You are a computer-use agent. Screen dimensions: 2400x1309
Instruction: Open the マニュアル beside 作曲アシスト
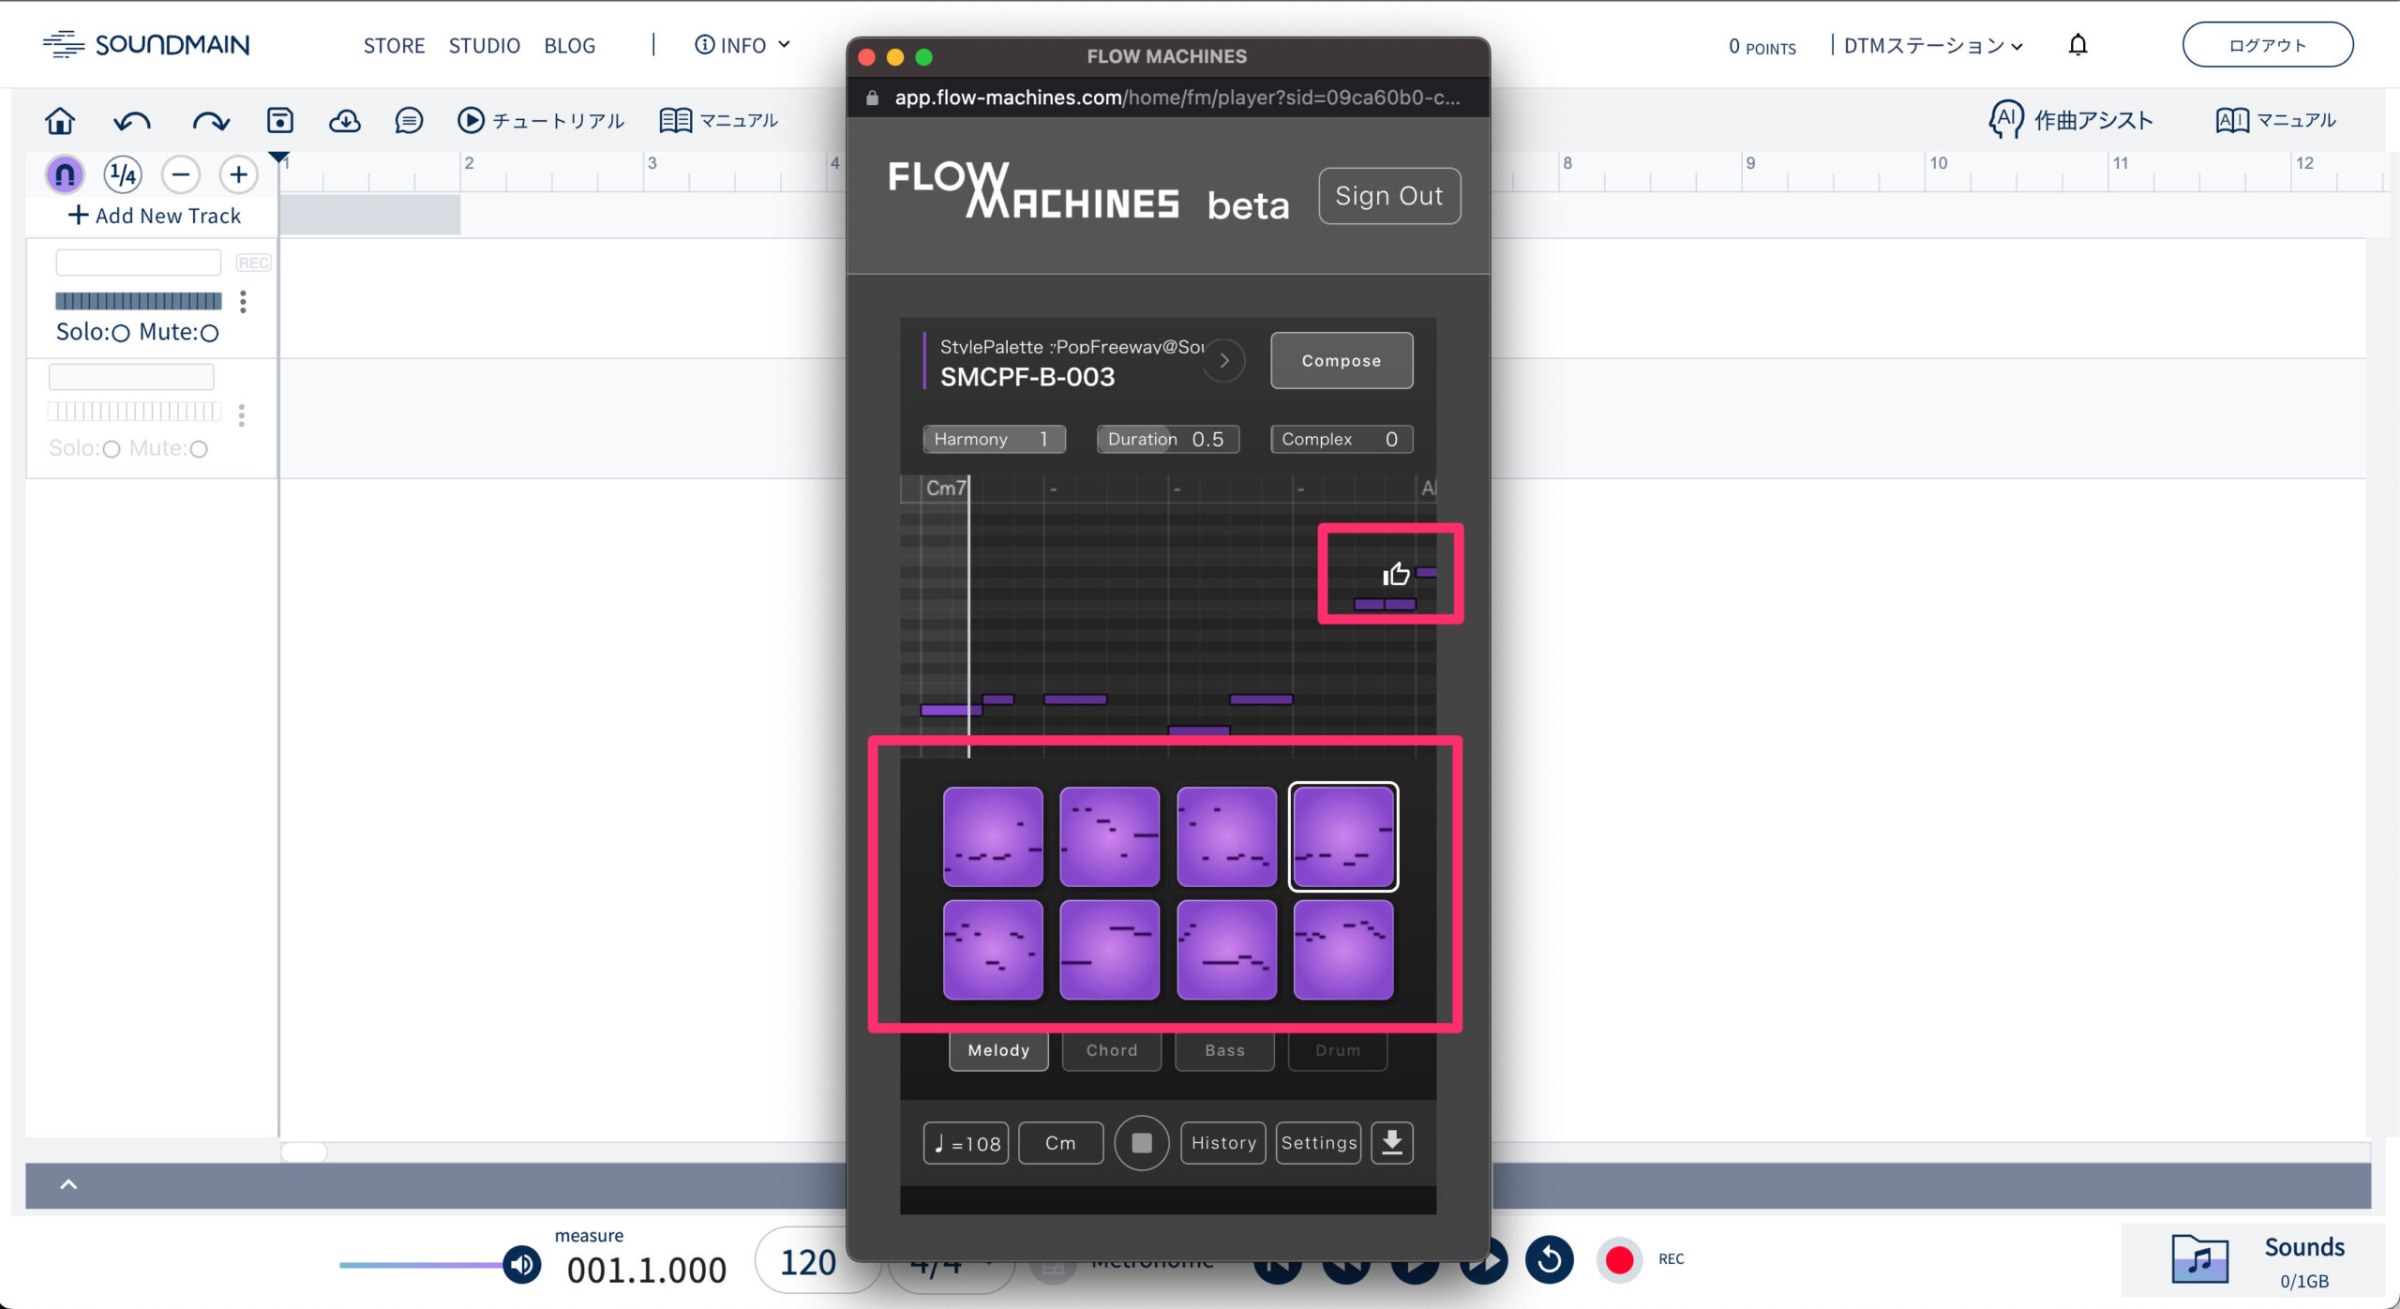click(2276, 120)
